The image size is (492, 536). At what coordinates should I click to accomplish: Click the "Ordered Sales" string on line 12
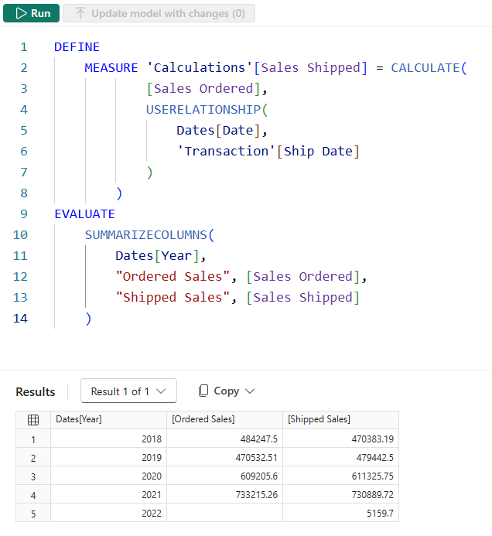click(173, 277)
